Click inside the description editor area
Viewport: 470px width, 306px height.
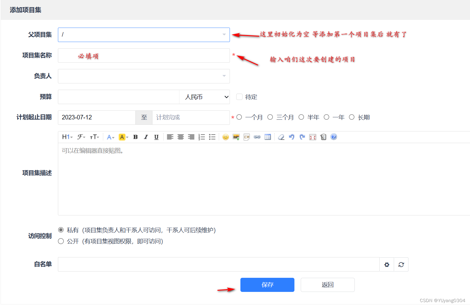264,179
